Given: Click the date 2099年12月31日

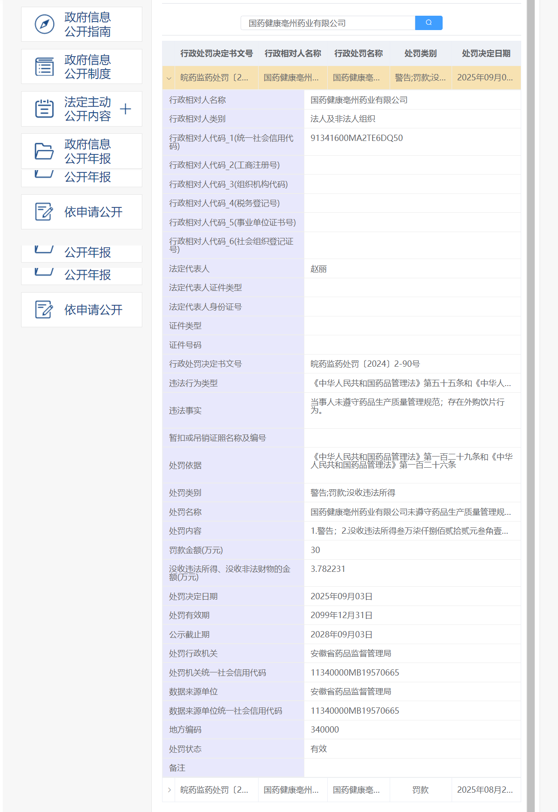Looking at the screenshot, I should coord(342,615).
